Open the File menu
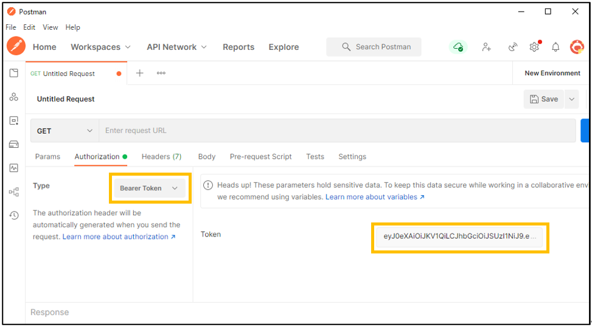The image size is (592, 327). pos(11,27)
